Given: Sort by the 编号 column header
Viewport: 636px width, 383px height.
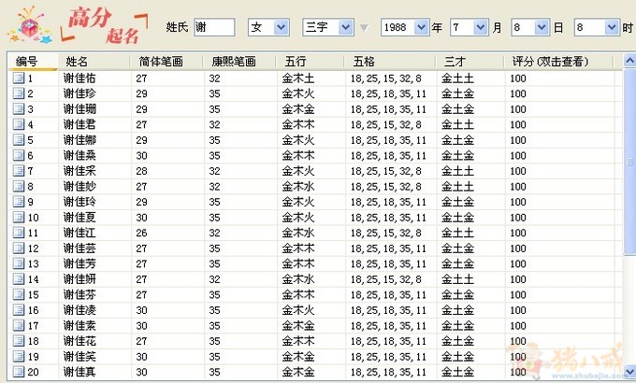Looking at the screenshot, I should (x=34, y=62).
